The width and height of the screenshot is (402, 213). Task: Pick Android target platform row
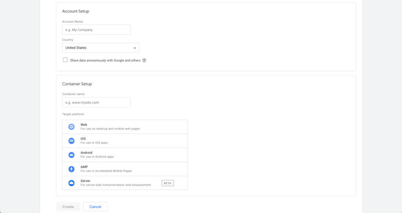tap(125, 155)
